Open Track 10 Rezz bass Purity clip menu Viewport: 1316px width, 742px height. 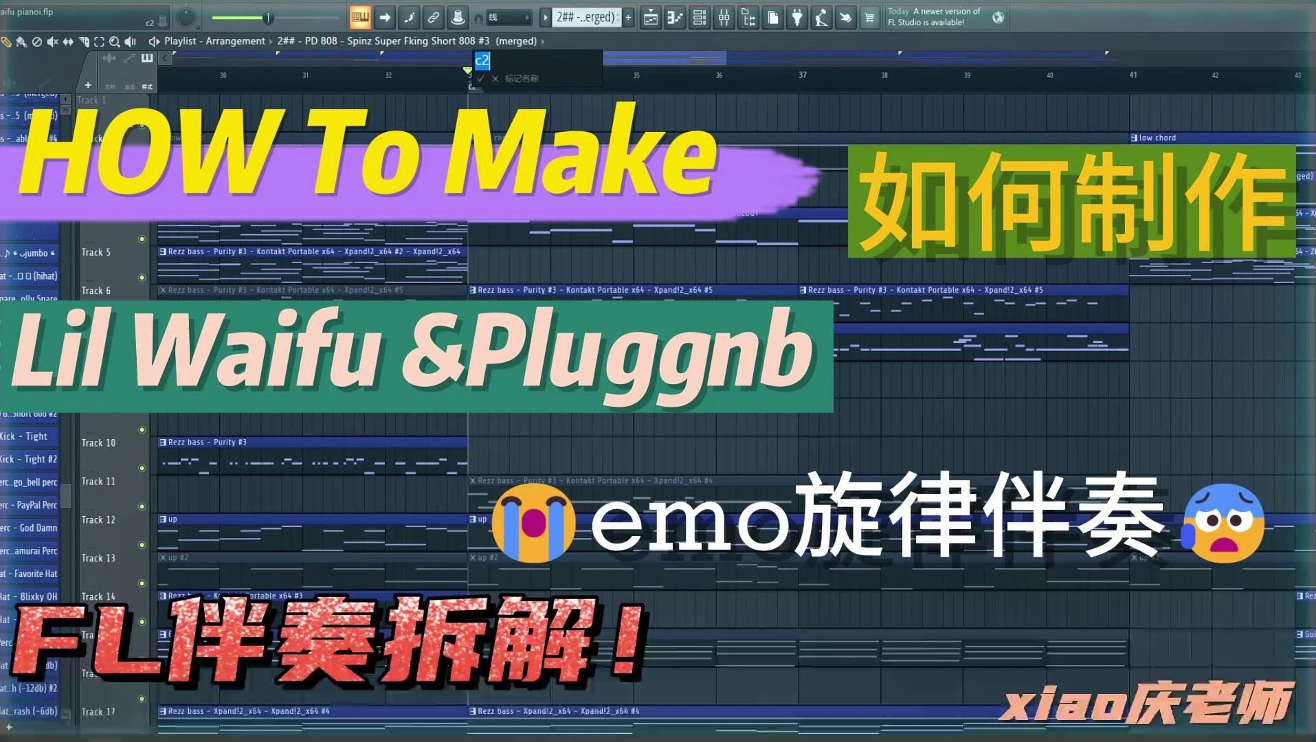pyautogui.click(x=163, y=442)
